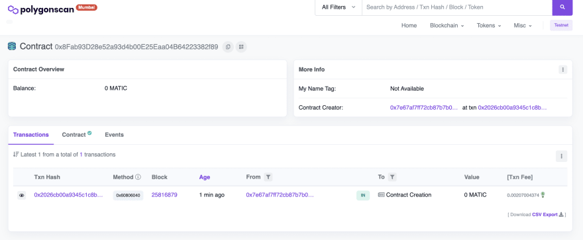Open block 25816879 link
Image resolution: width=583 pixels, height=240 pixels.
click(164, 195)
